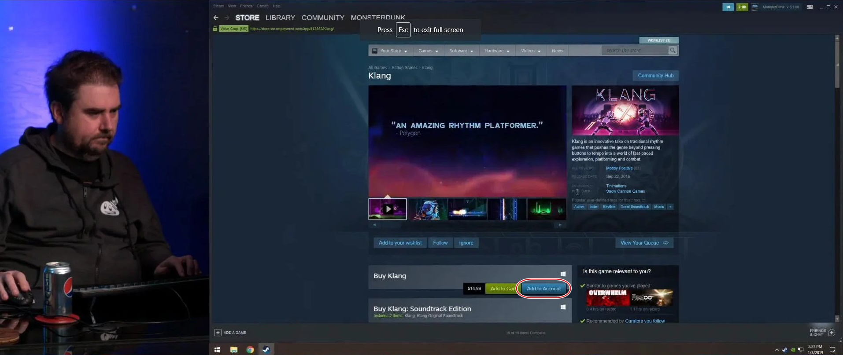The width and height of the screenshot is (843, 355).
Task: Open the Steam menu
Action: pos(218,6)
